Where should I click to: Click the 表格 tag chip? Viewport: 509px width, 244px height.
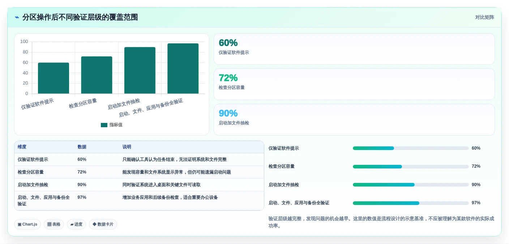(54, 224)
